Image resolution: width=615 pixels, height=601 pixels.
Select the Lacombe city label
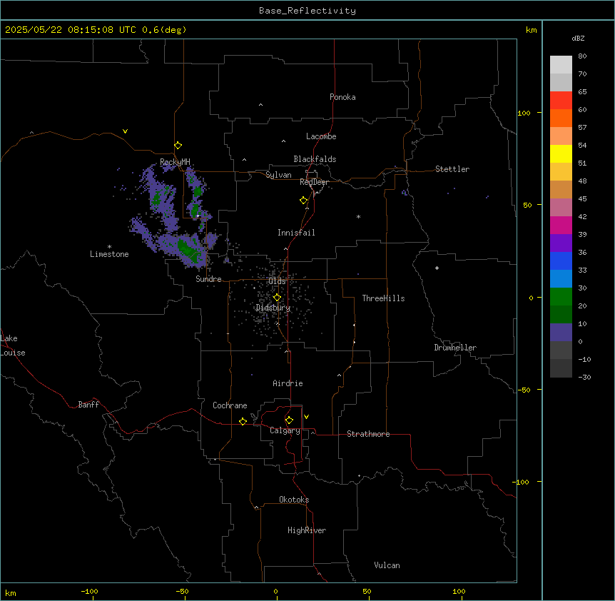point(321,136)
